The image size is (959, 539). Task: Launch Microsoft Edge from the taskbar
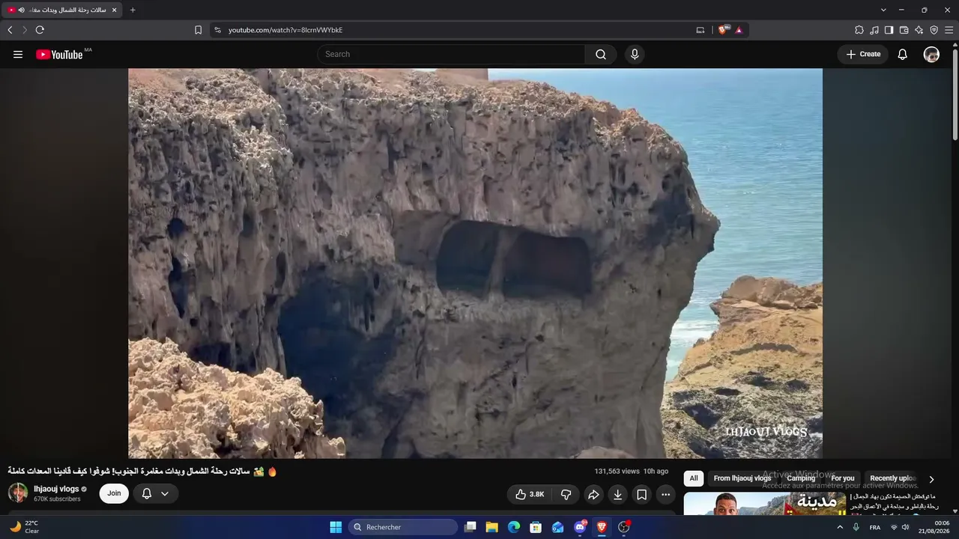[x=514, y=527]
